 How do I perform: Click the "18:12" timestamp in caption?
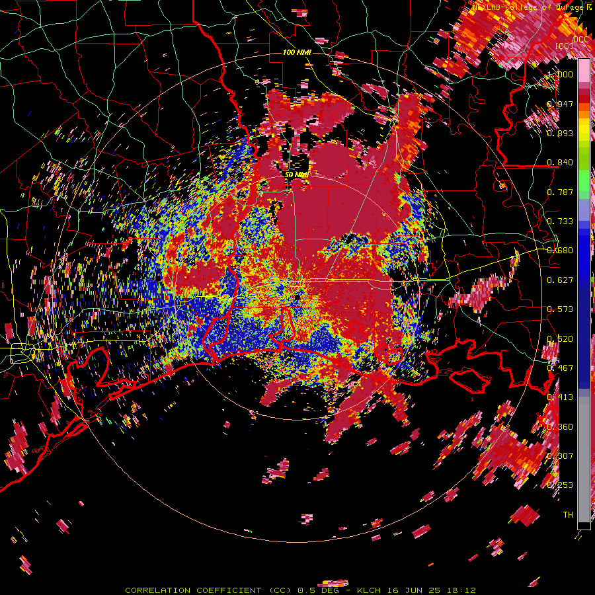tap(461, 590)
